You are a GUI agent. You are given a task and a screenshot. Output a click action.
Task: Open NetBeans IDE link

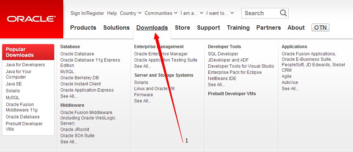222,79
